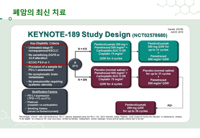Click the Korean slide title '폐암의 최신 치료'
The width and height of the screenshot is (200, 138).
pyautogui.click(x=39, y=12)
